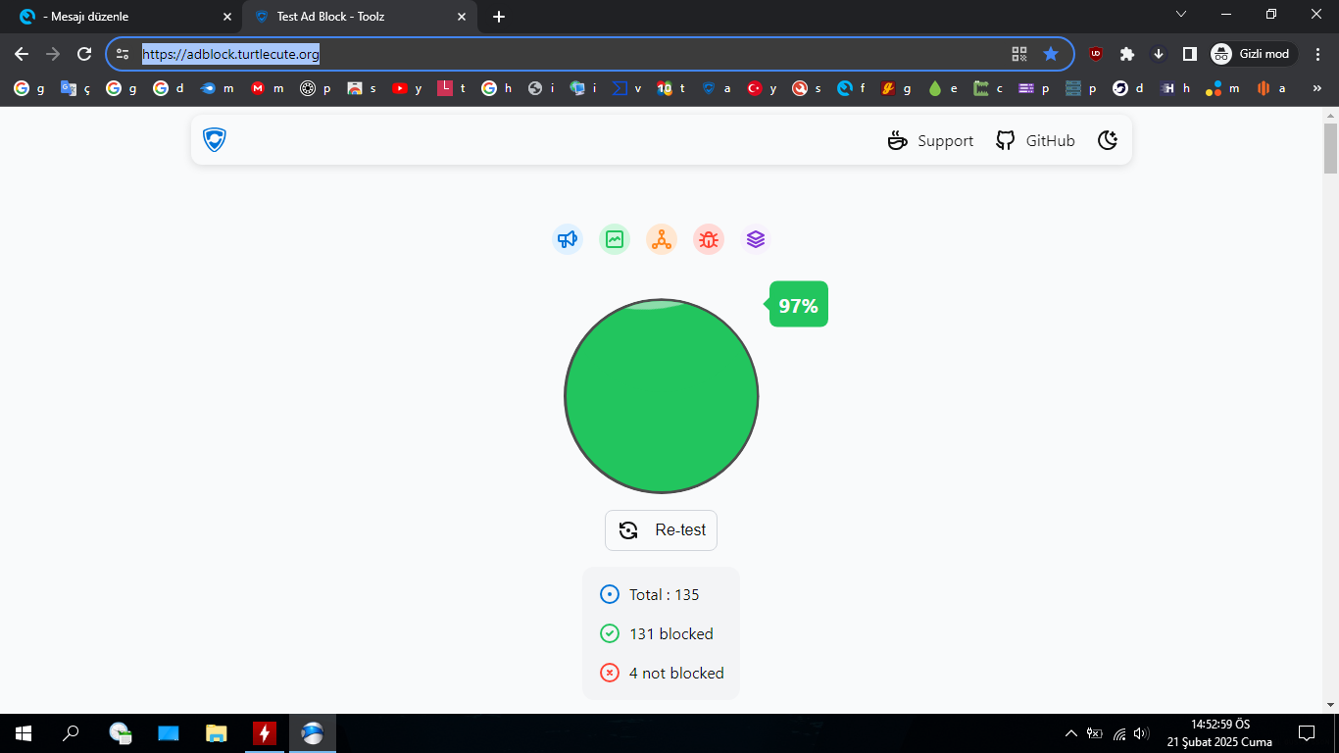Screen dimensions: 1339x753
Task: Open the Turkish flag bookmark 'y'
Action: pyautogui.click(x=762, y=88)
